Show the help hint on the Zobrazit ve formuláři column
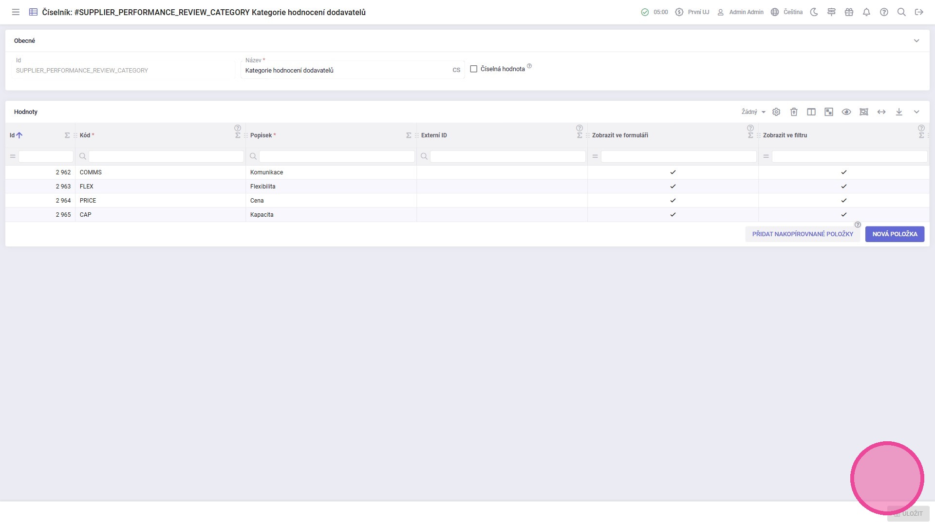This screenshot has width=935, height=526. pos(750,129)
